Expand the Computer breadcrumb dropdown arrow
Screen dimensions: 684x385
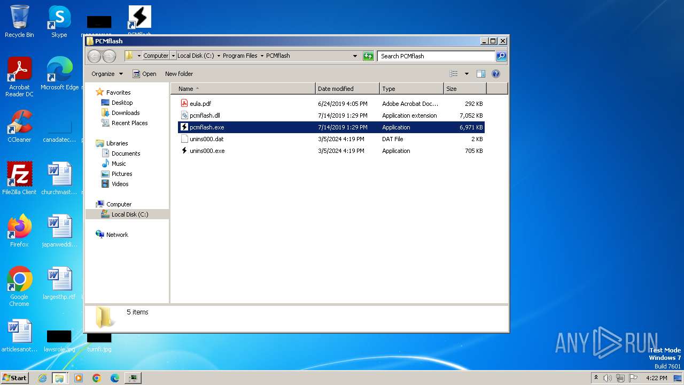pos(173,56)
